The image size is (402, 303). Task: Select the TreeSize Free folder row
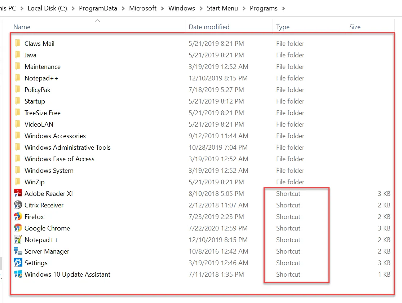coord(43,113)
